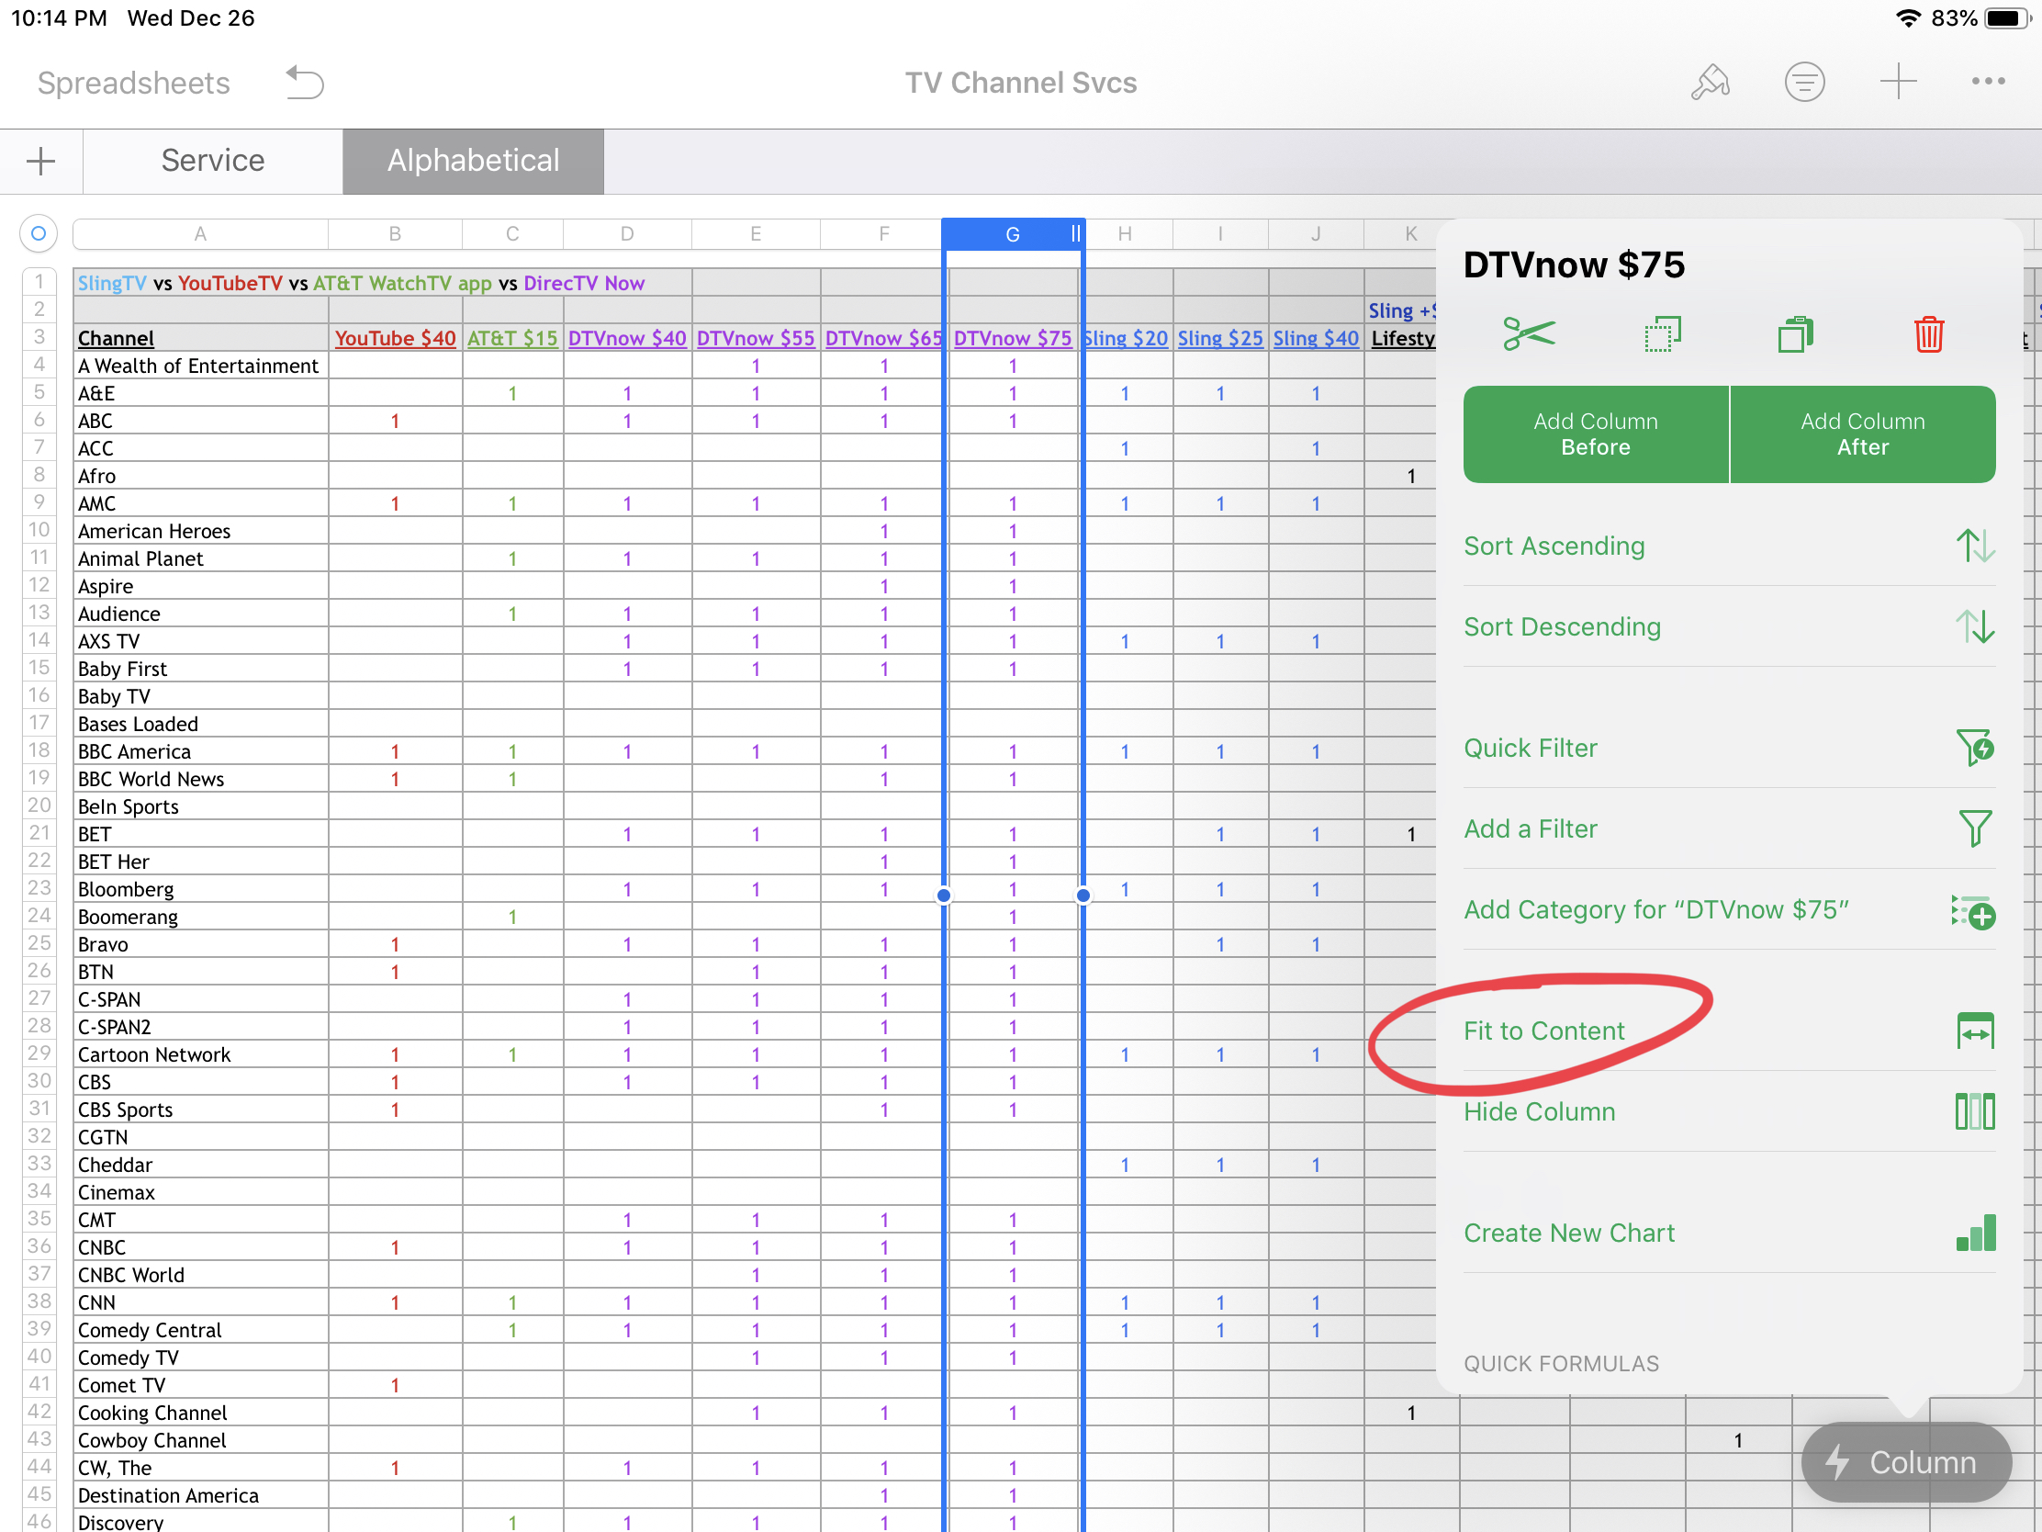The image size is (2042, 1532).
Task: Select row 23 header number
Action: [x=39, y=888]
